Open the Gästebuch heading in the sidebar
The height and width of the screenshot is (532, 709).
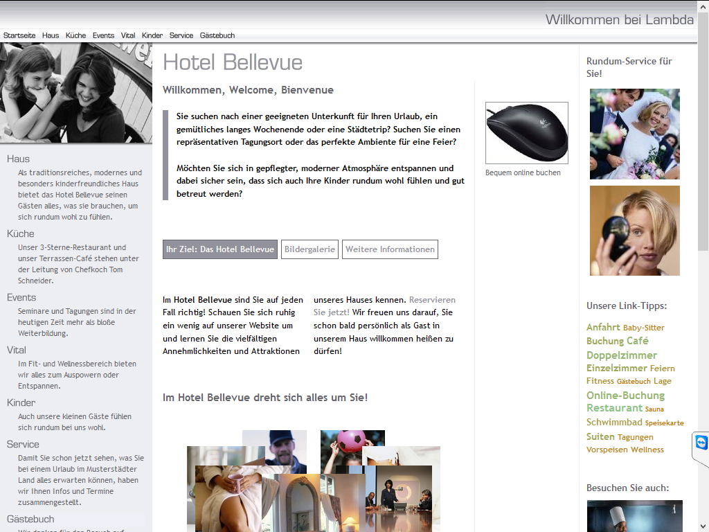click(x=30, y=519)
